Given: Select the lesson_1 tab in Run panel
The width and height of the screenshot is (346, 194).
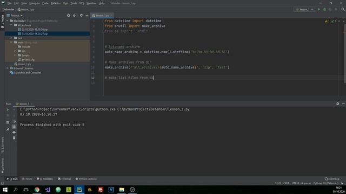Looking at the screenshot, I should 24,104.
